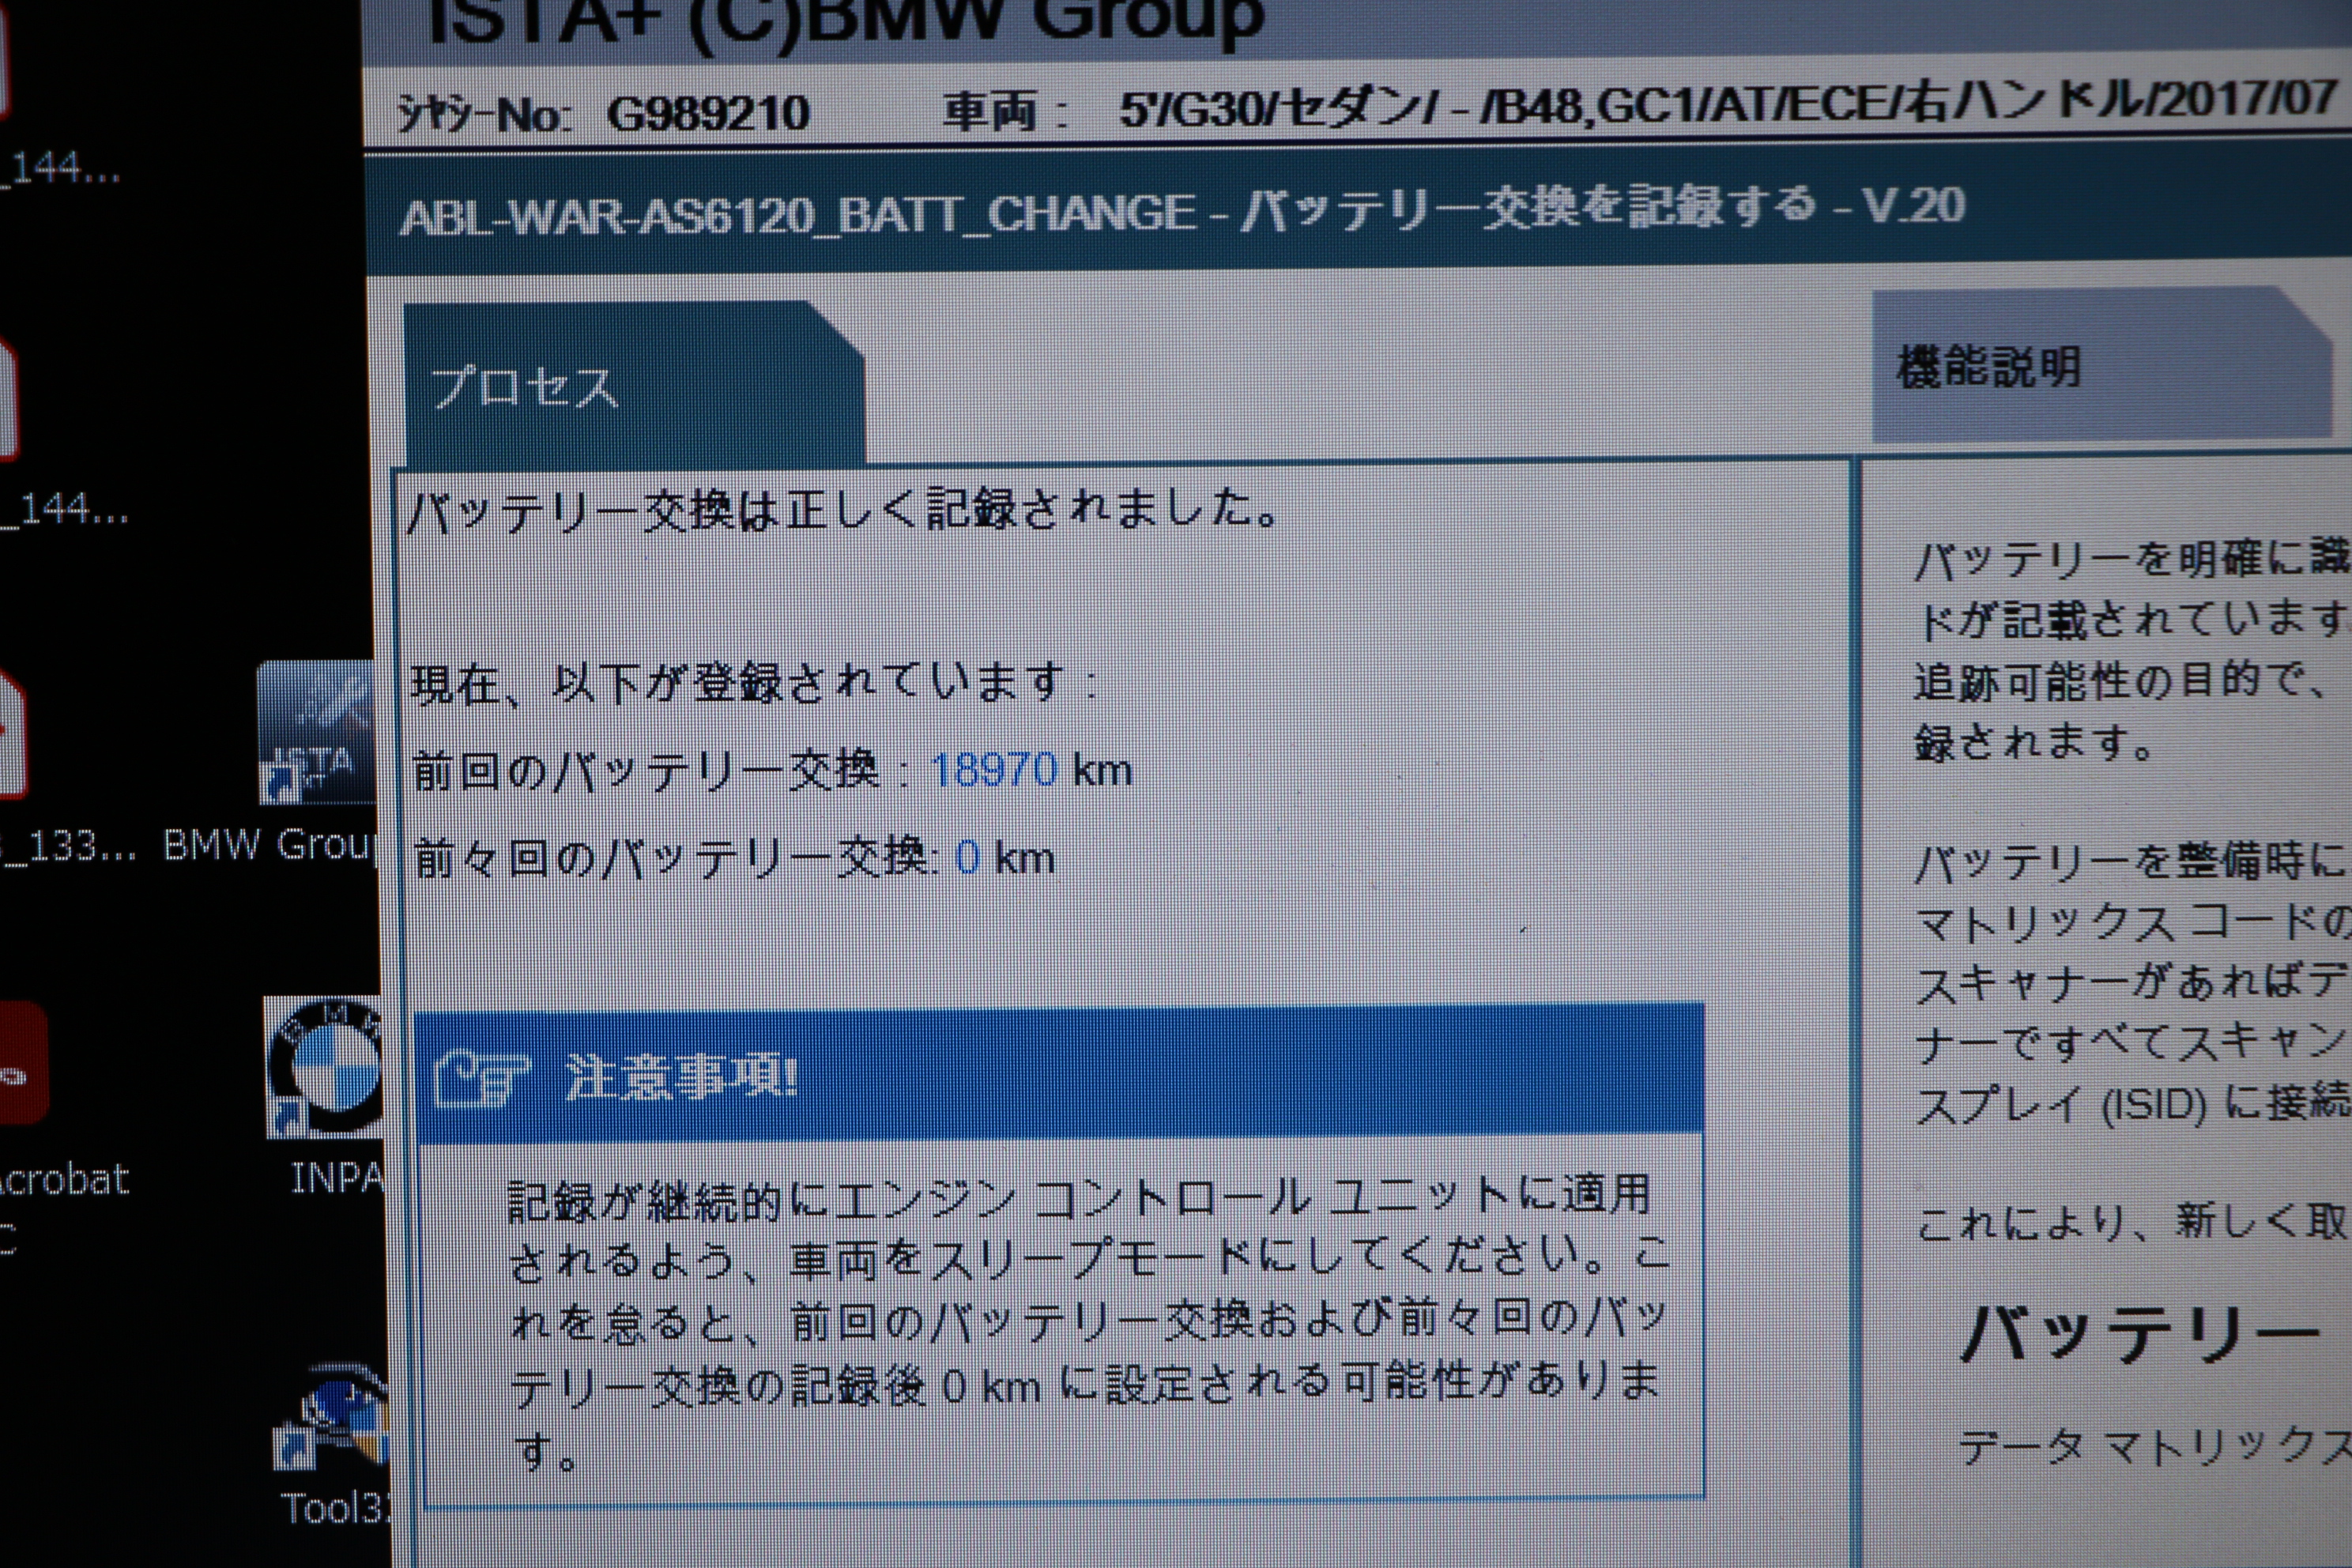
Task: Click the ABL-WAR-AS6120_BATT_CHANGE title bar text
Action: (x=1182, y=211)
